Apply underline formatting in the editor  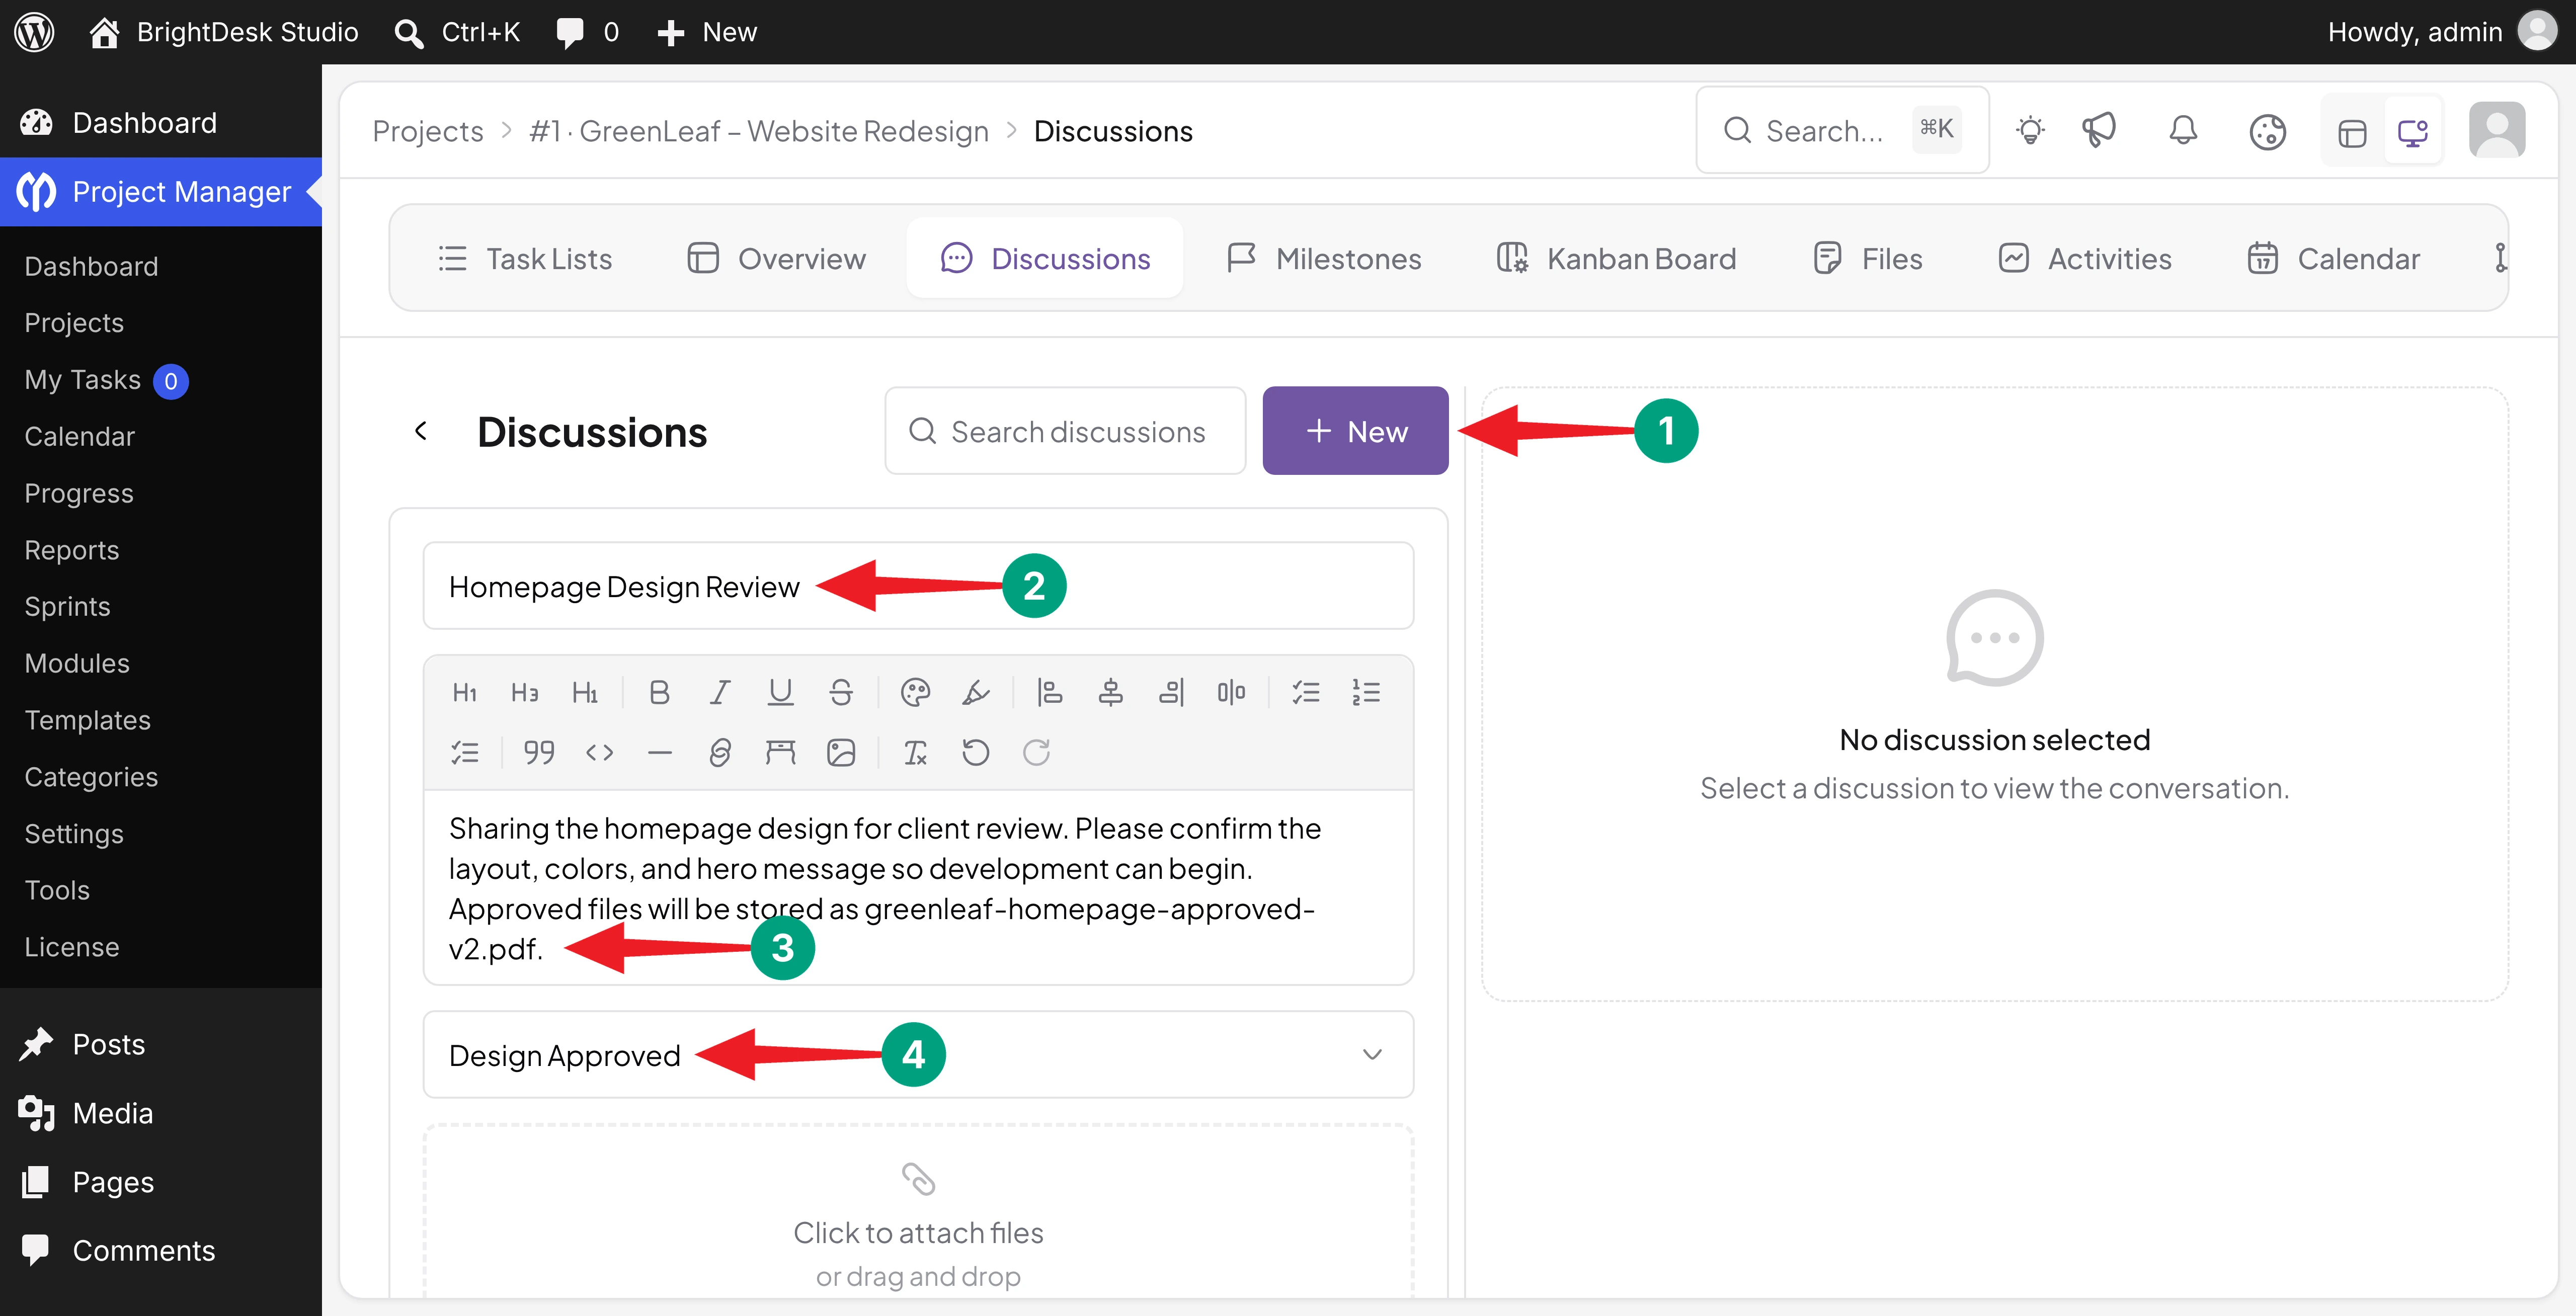(780, 692)
